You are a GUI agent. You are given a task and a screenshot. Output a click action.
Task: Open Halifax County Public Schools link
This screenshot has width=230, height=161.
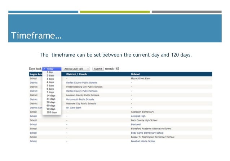[82, 91]
